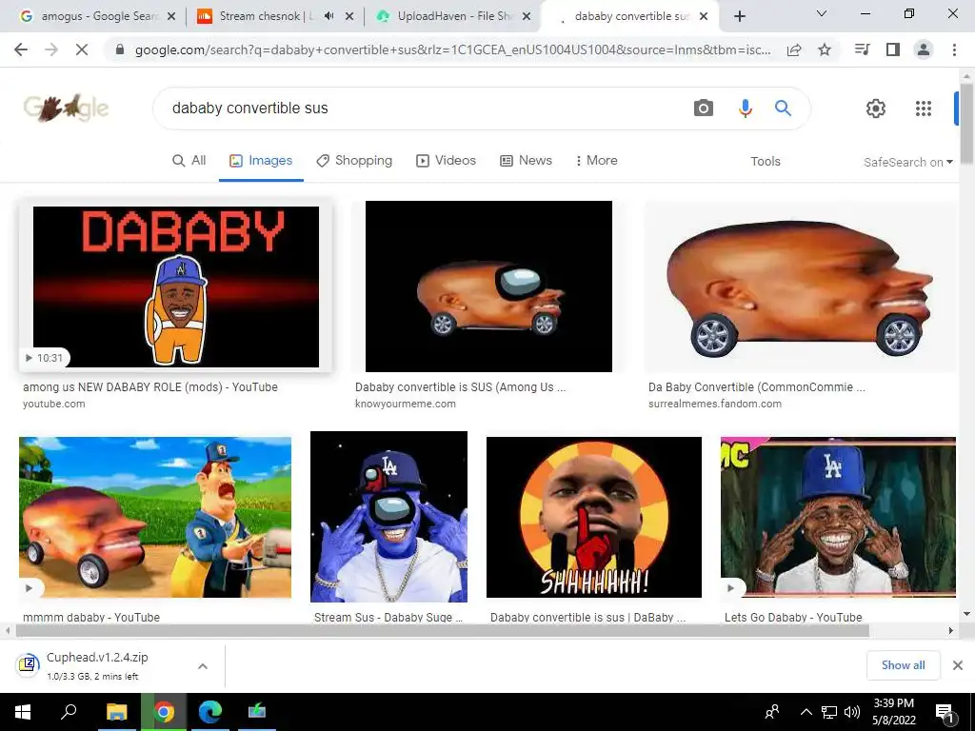Image resolution: width=975 pixels, height=731 pixels.
Task: Open the Dababy convertible SUS crewmate image
Action: pyautogui.click(x=488, y=286)
